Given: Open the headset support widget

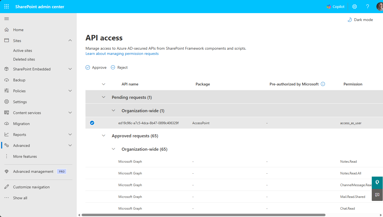Looking at the screenshot, I should point(377,182).
